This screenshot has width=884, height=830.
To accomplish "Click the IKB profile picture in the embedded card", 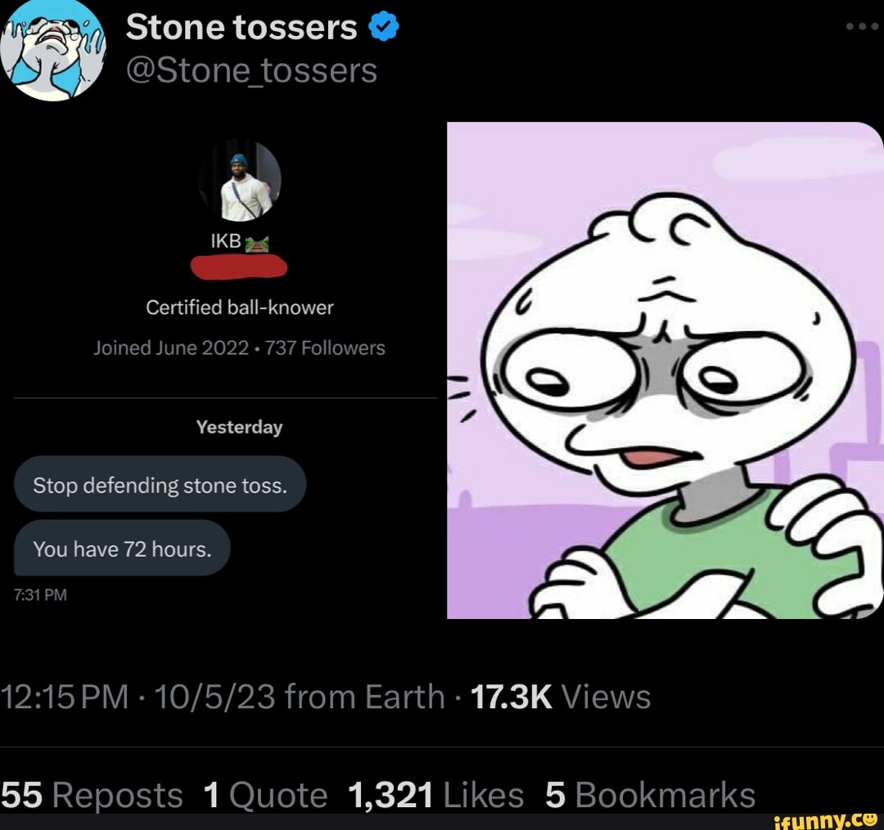I will pos(238,180).
